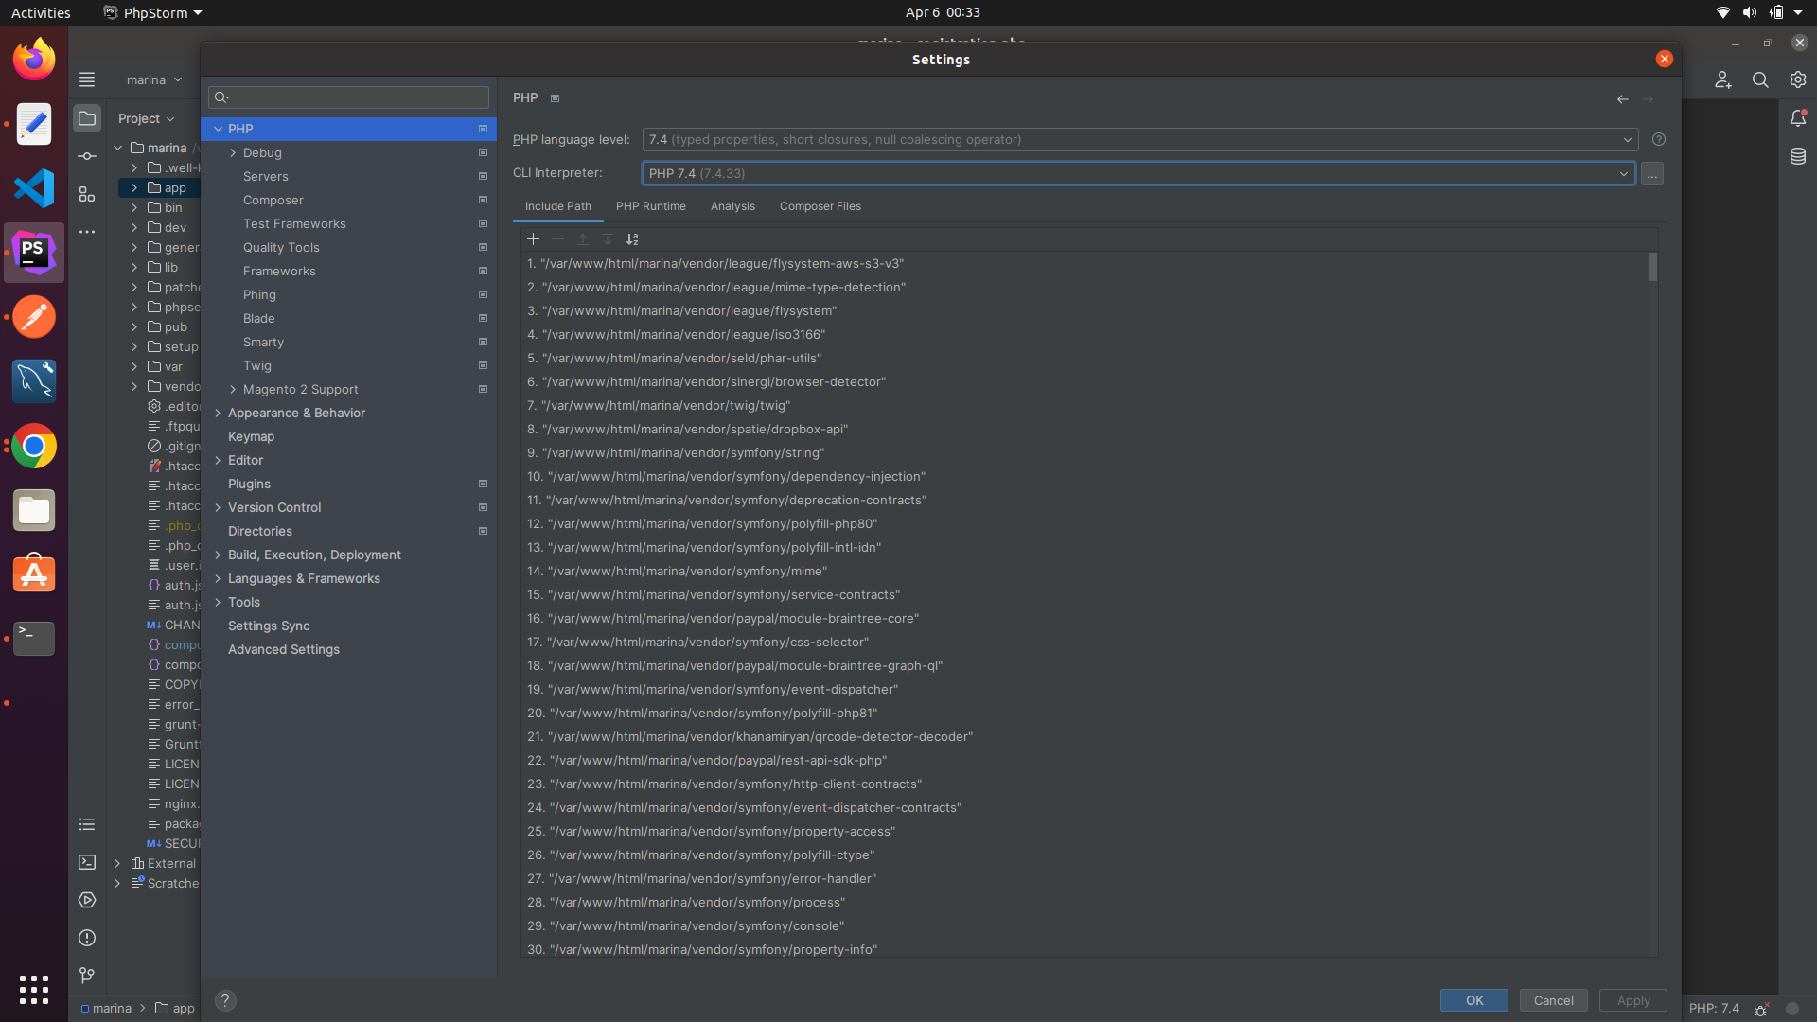The height and width of the screenshot is (1022, 1817).
Task: Open Notifications bell icon
Action: 1798,118
